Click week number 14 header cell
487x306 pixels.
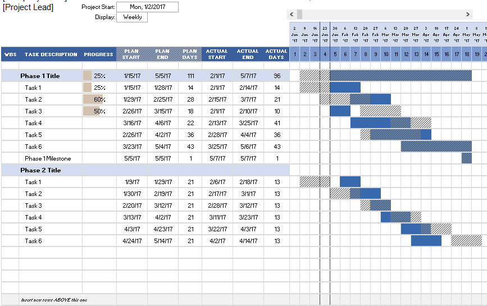pos(426,54)
